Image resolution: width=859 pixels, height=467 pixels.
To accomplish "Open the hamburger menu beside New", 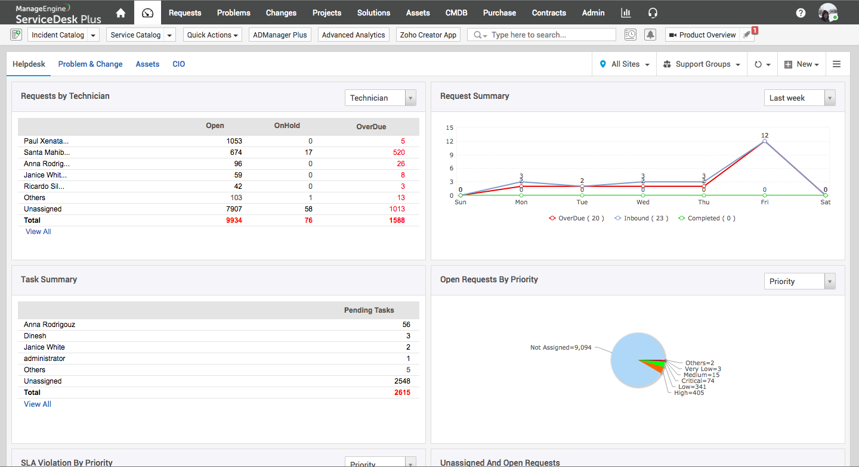I will (837, 64).
